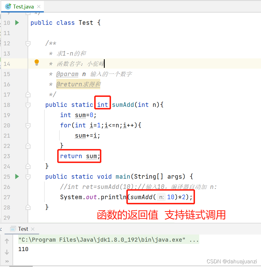Viewport: 261px width, 267px height.
Task: Run main method via gutter arrow on line 25
Action: tap(17, 177)
